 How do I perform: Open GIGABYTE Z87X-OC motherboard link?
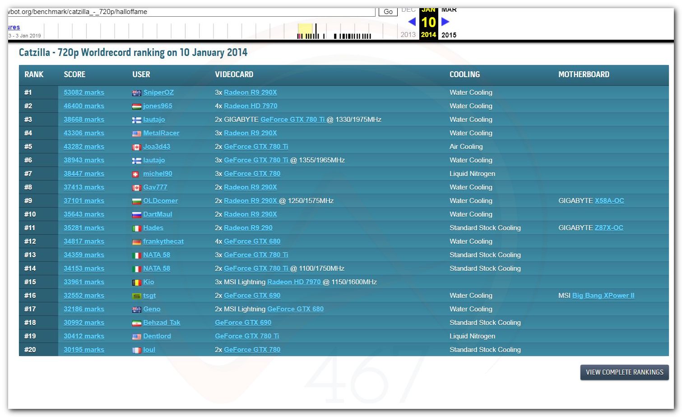coord(609,228)
